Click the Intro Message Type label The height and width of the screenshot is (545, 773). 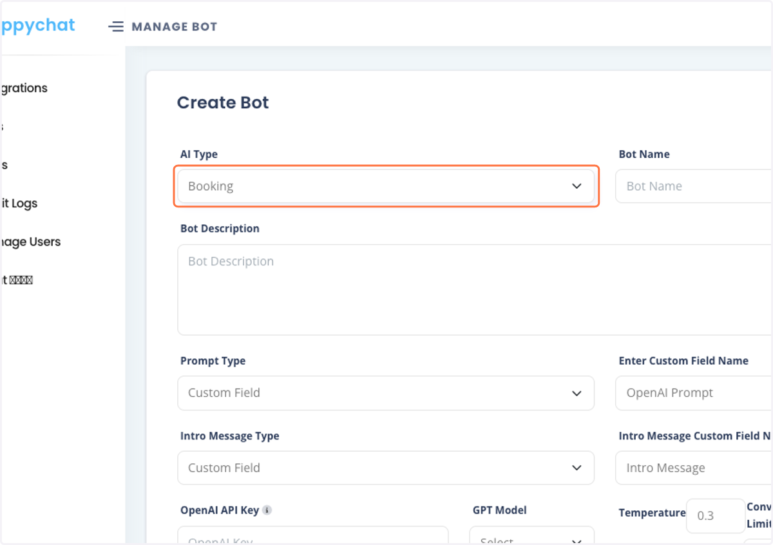230,436
